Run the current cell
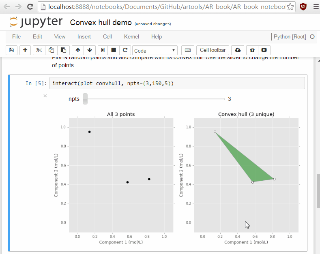 (x=103, y=50)
